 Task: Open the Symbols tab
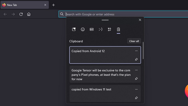click(x=109, y=29)
